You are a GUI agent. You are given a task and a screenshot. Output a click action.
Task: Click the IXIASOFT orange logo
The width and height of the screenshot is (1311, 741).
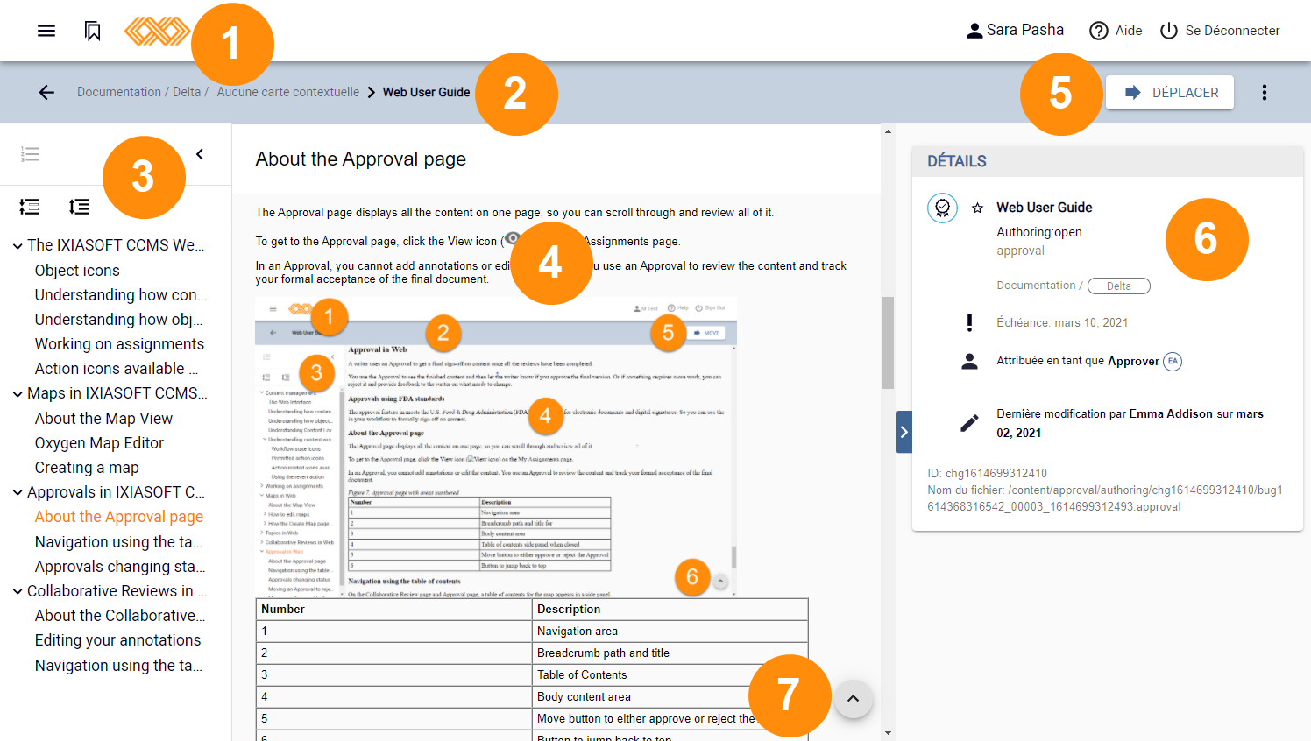click(x=157, y=31)
